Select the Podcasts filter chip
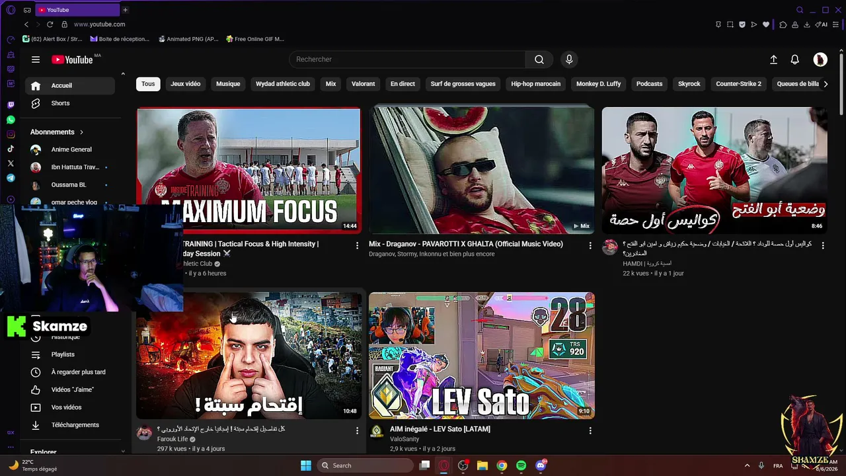The height and width of the screenshot is (476, 846). point(649,84)
